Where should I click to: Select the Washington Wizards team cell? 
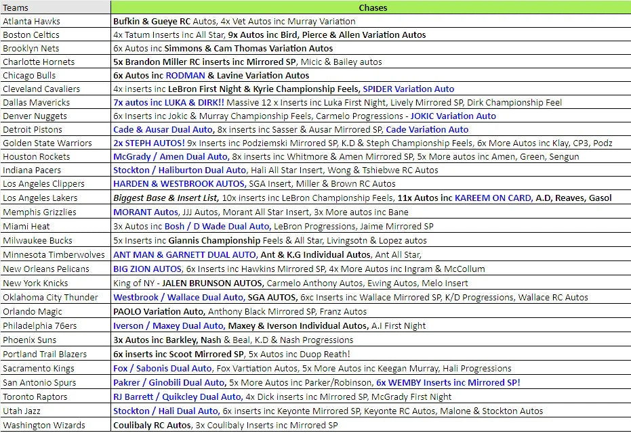click(x=44, y=425)
